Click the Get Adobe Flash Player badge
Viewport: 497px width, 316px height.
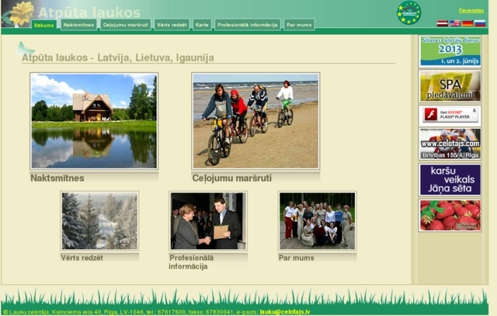coord(450,115)
